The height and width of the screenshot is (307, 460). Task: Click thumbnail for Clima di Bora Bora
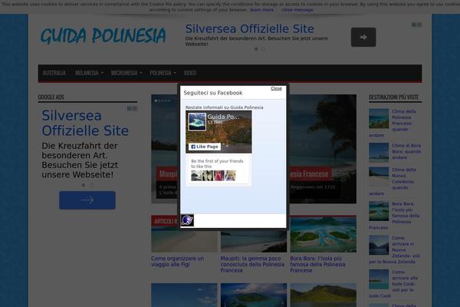point(379,153)
